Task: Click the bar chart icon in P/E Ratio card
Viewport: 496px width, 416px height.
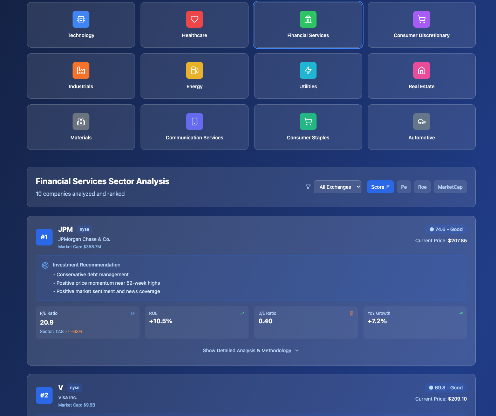Action: 133,313
